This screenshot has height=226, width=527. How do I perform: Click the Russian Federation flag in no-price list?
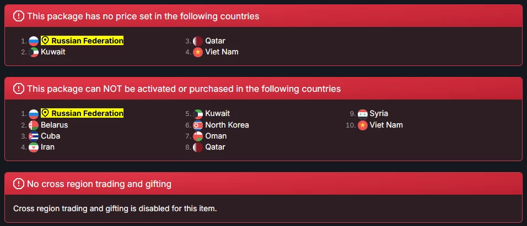click(x=34, y=41)
